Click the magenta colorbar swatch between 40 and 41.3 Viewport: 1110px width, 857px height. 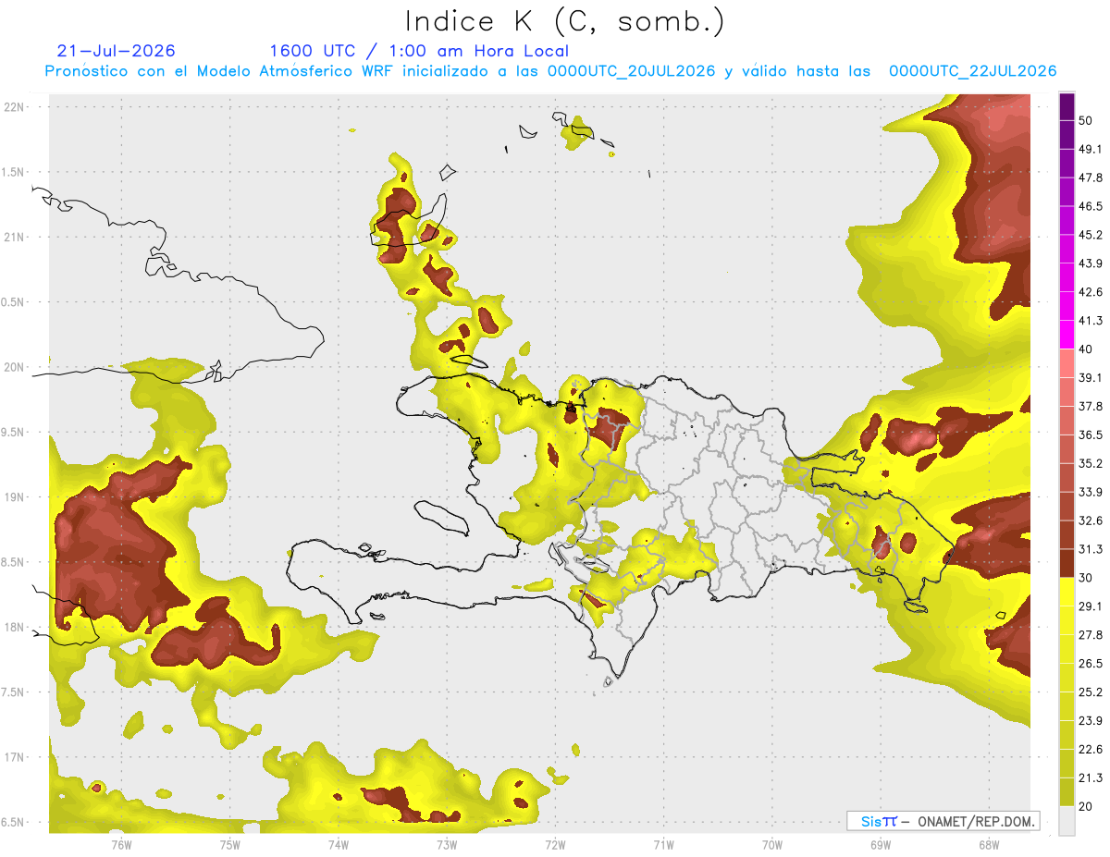click(x=1067, y=335)
